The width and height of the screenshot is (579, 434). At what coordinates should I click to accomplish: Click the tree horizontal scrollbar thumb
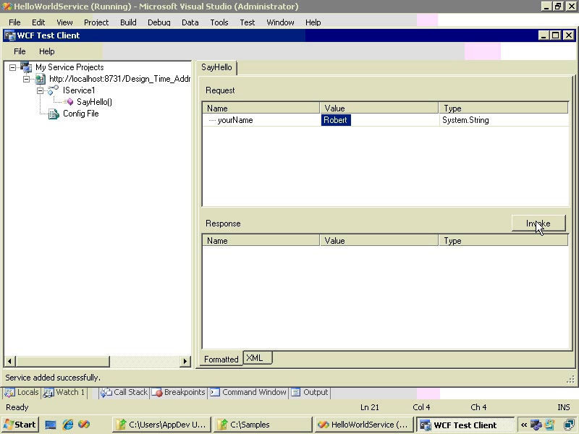coord(63,361)
